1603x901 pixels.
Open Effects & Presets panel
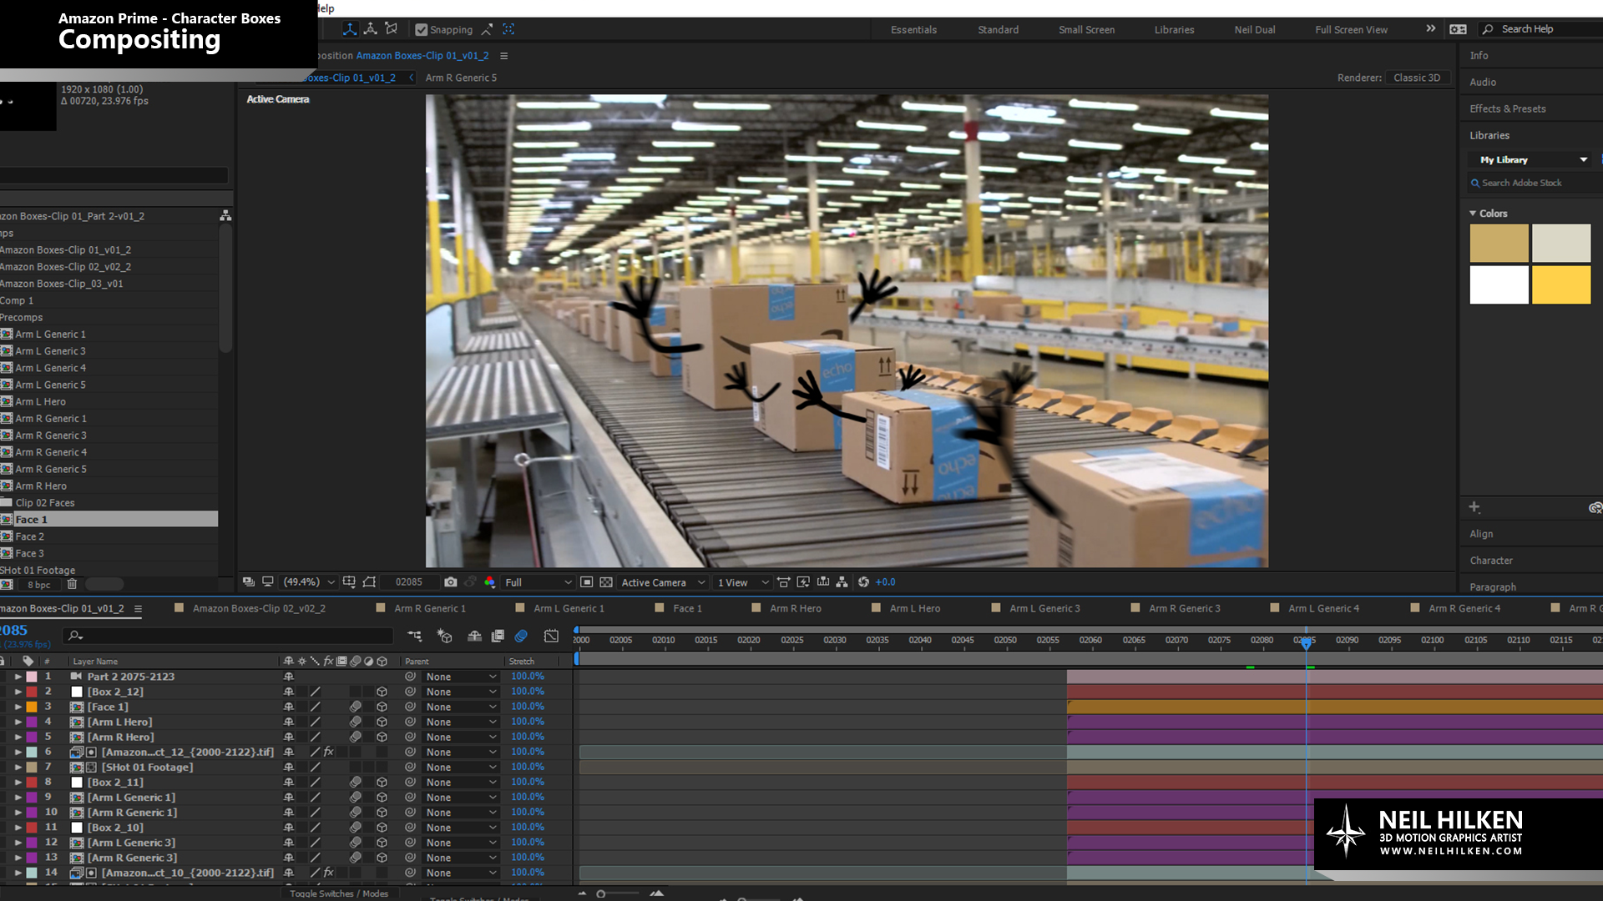pyautogui.click(x=1507, y=108)
